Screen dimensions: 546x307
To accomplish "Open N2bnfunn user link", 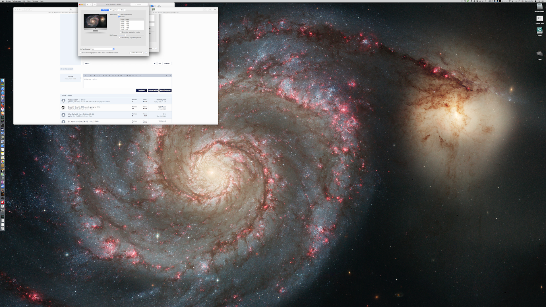I will point(162,107).
